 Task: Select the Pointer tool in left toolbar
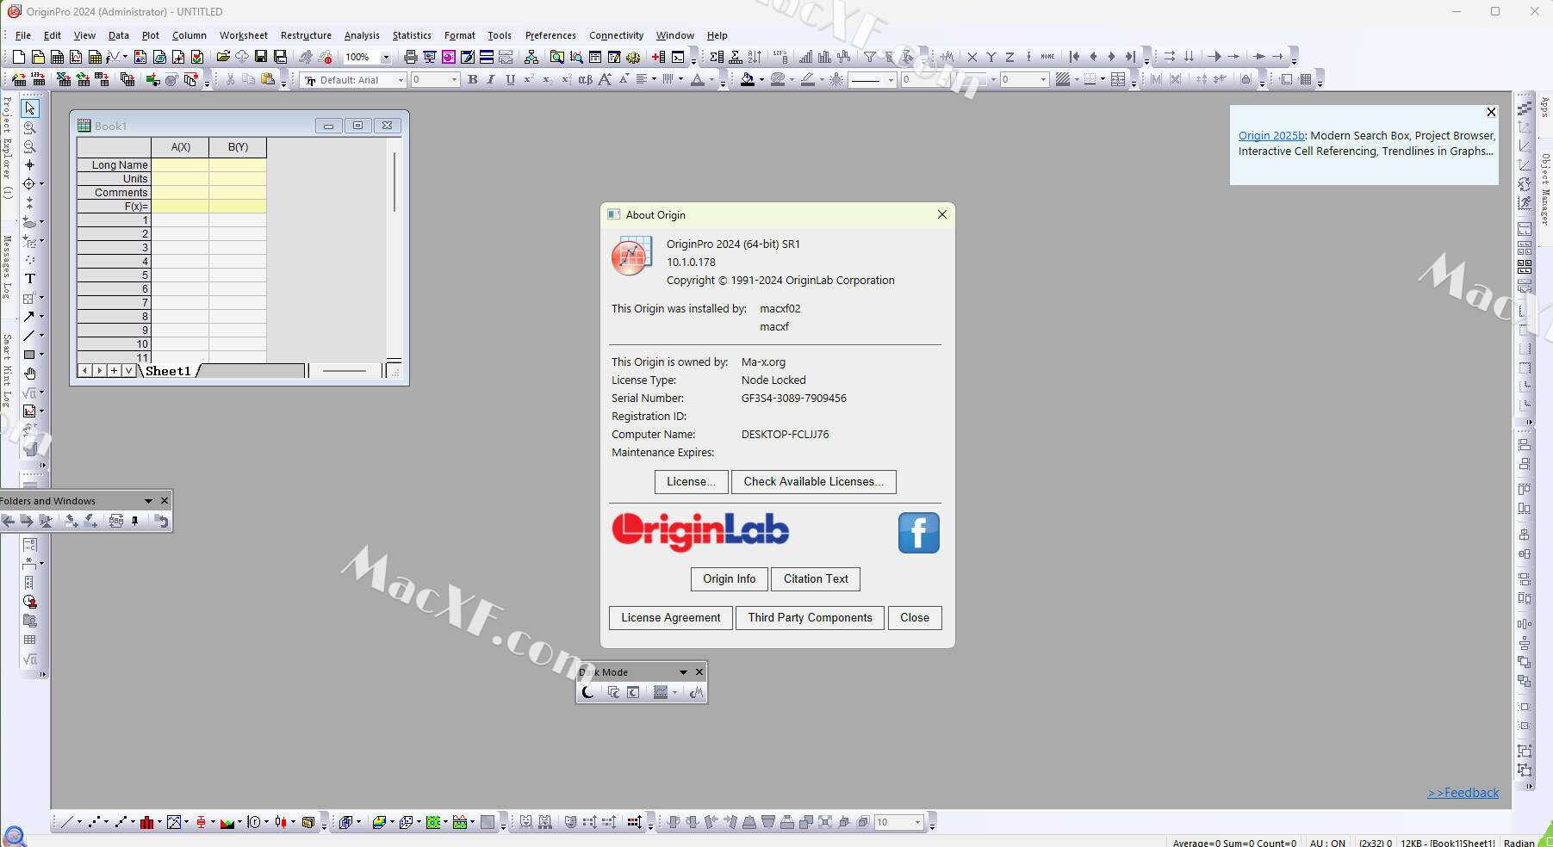click(30, 108)
